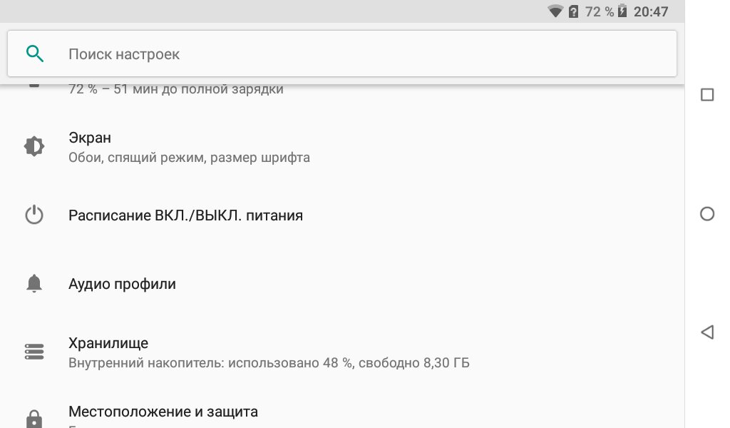Tap the 20:47 clock in status bar
The height and width of the screenshot is (428, 730).
[x=651, y=11]
